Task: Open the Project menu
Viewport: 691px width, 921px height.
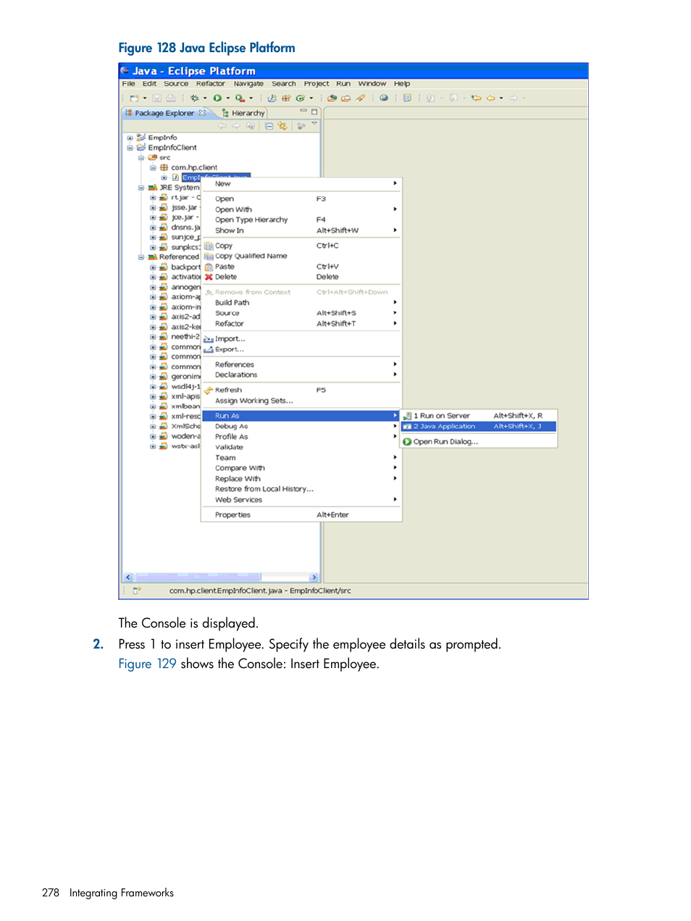Action: point(317,84)
